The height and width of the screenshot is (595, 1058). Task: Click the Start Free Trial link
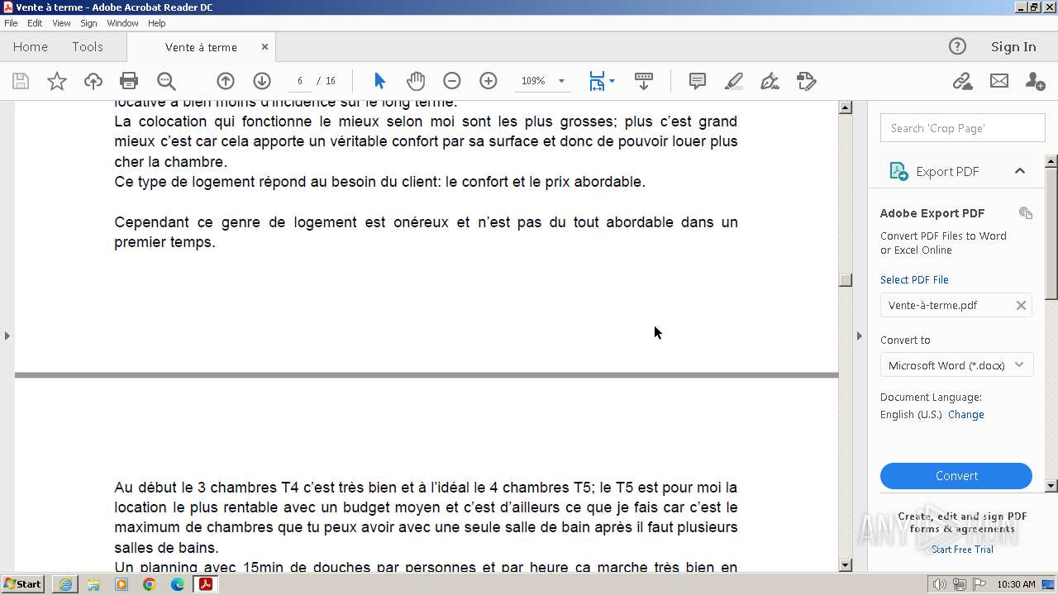click(962, 550)
